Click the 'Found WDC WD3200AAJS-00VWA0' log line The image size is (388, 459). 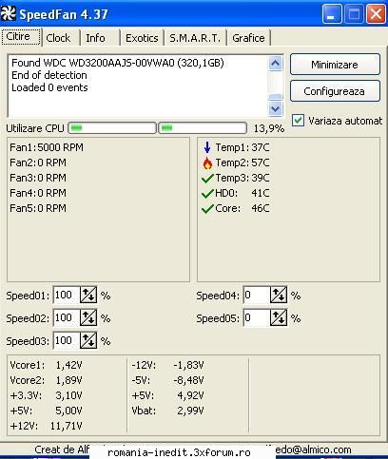(x=118, y=63)
